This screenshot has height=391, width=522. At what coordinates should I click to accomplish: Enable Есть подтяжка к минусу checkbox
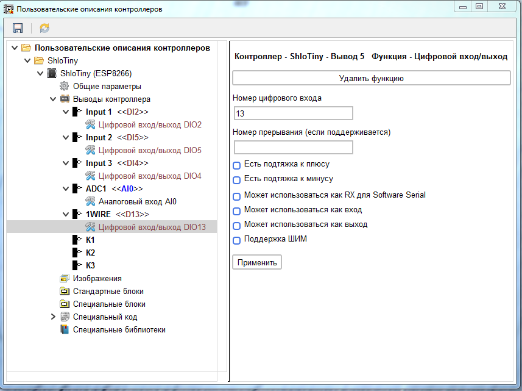237,180
